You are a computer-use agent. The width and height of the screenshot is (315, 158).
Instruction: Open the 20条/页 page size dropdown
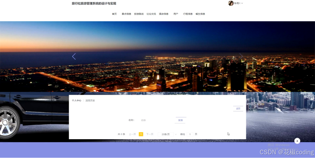[167, 134]
